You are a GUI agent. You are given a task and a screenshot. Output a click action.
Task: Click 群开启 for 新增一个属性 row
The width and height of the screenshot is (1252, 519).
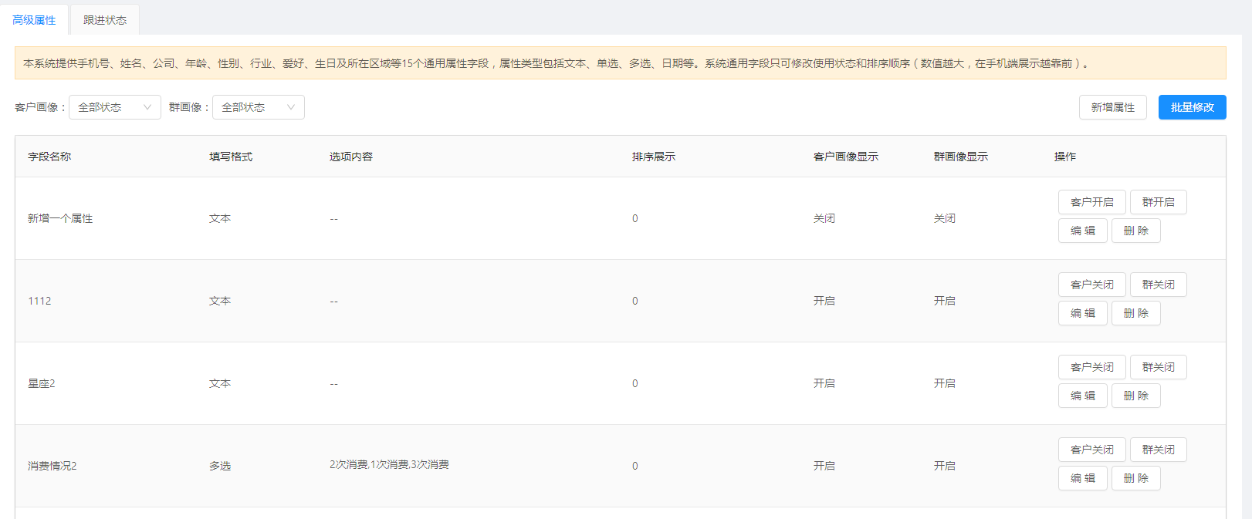pos(1159,202)
